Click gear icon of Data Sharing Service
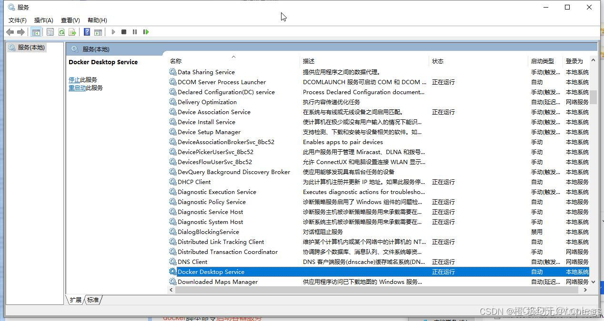 click(x=173, y=72)
